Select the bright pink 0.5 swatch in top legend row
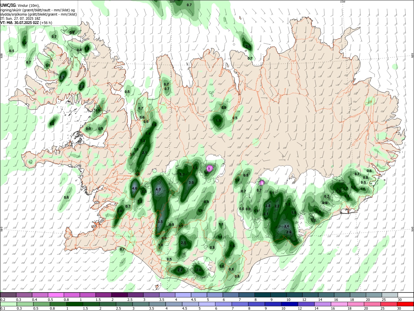This screenshot has width=414, height=311. 56,295
